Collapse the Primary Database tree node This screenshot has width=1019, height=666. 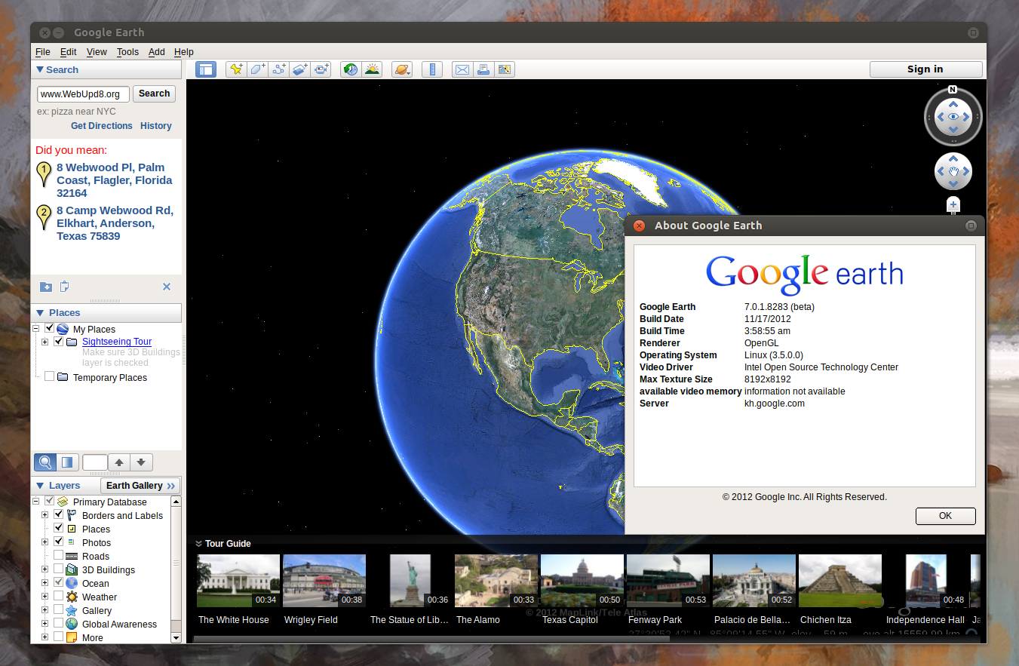click(36, 502)
